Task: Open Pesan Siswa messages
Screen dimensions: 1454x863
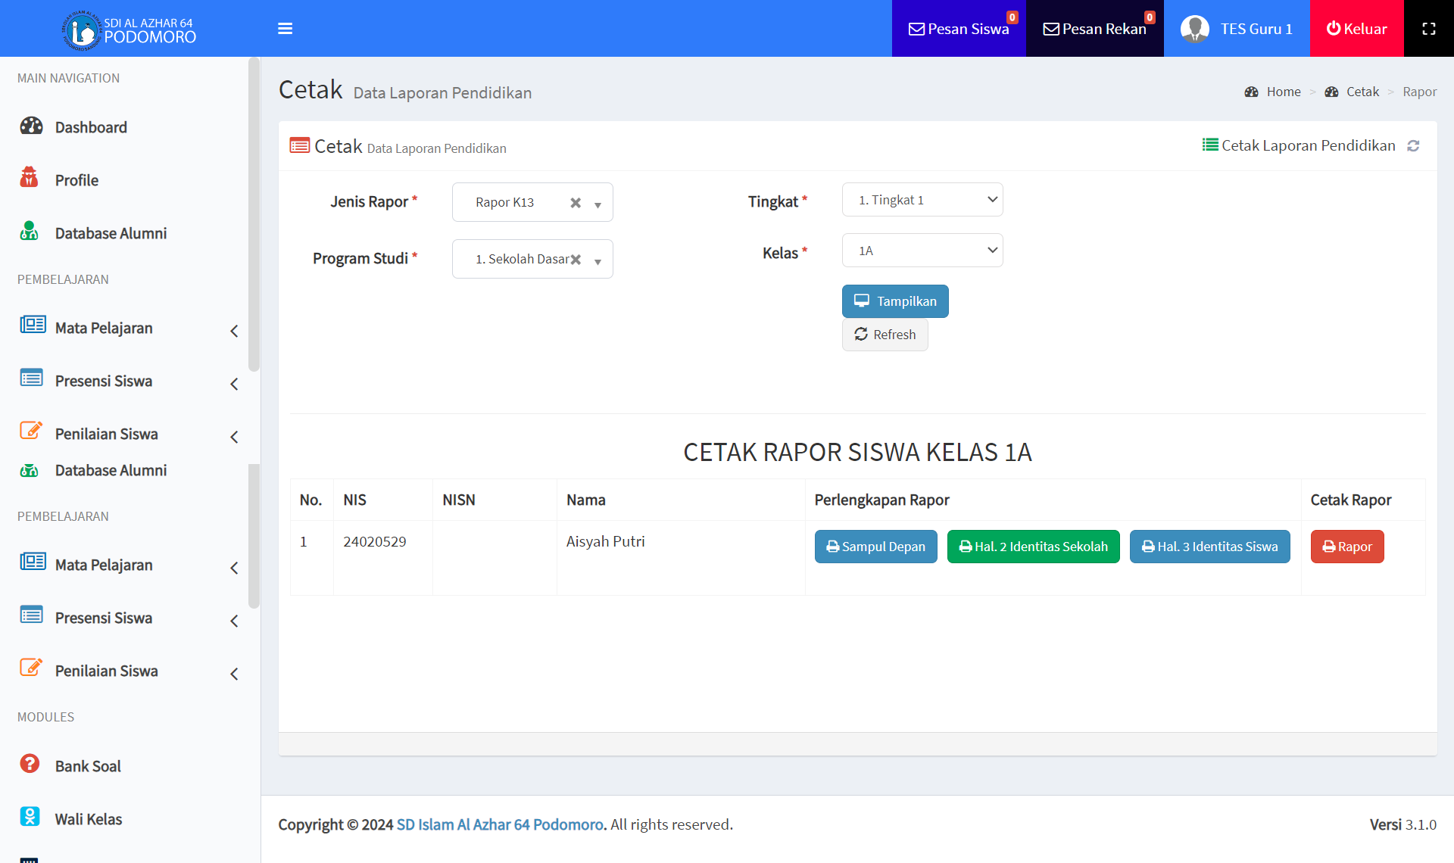Action: (x=959, y=29)
